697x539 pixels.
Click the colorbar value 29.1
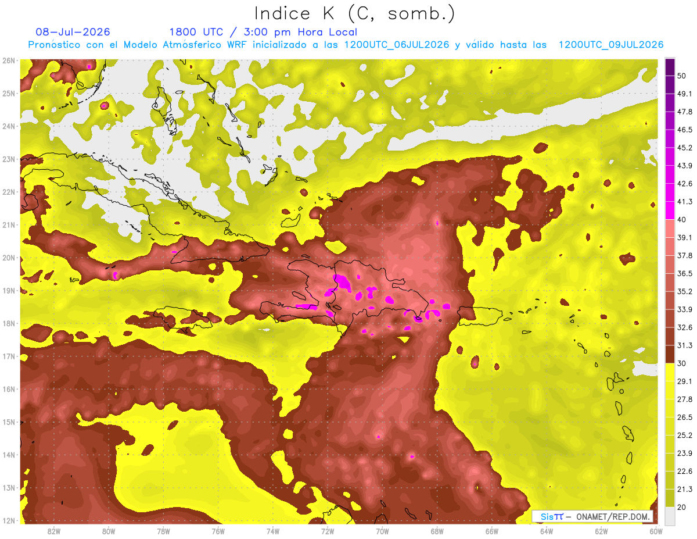[685, 381]
